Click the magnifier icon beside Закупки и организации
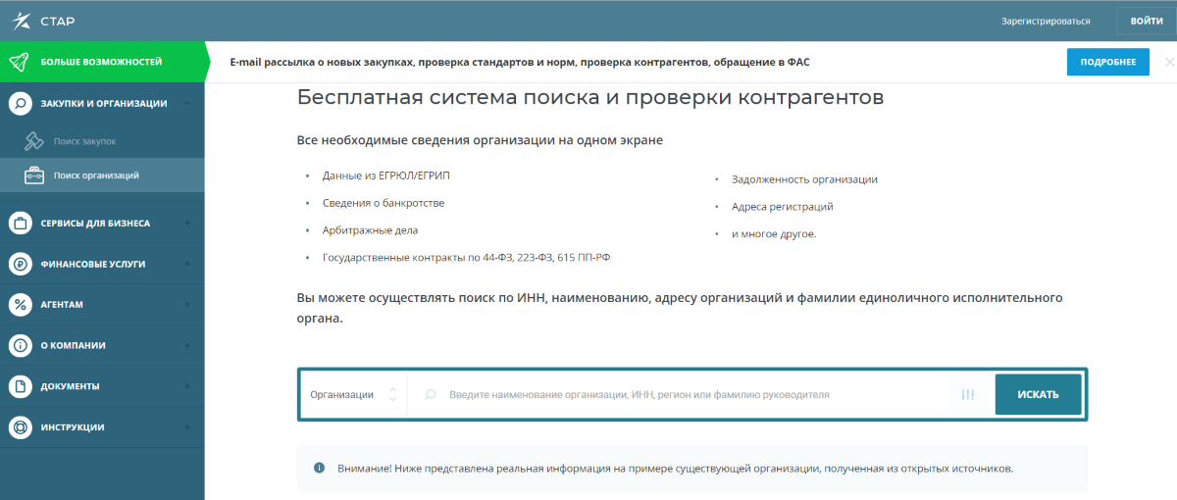The height and width of the screenshot is (500, 1177). pos(20,103)
